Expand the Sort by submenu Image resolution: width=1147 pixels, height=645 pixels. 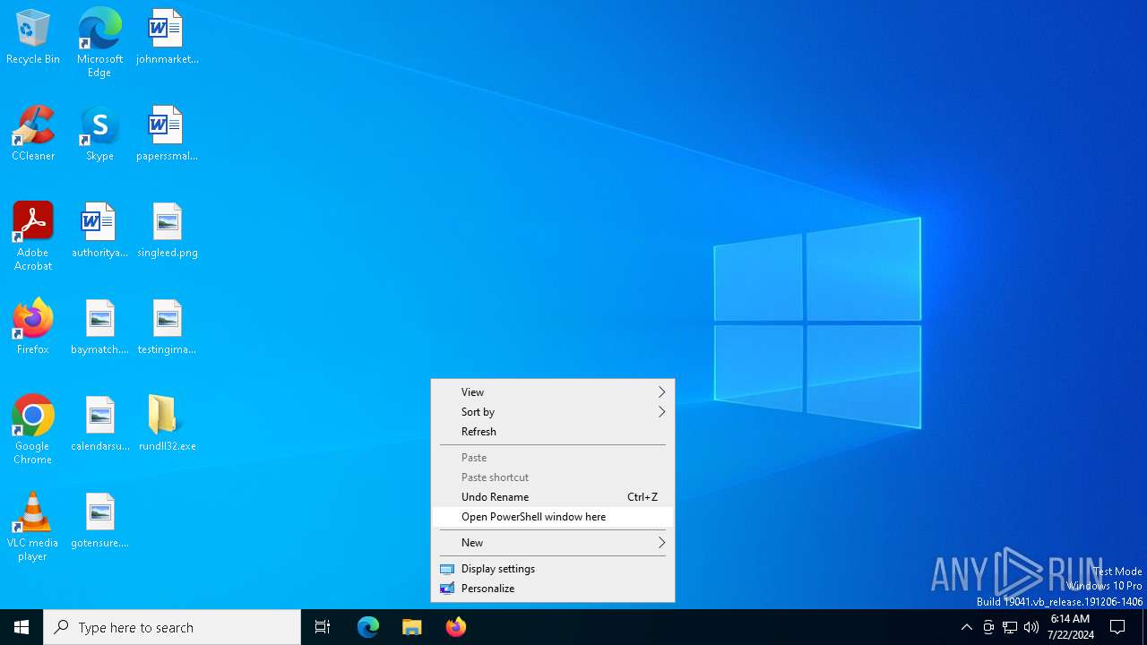552,412
